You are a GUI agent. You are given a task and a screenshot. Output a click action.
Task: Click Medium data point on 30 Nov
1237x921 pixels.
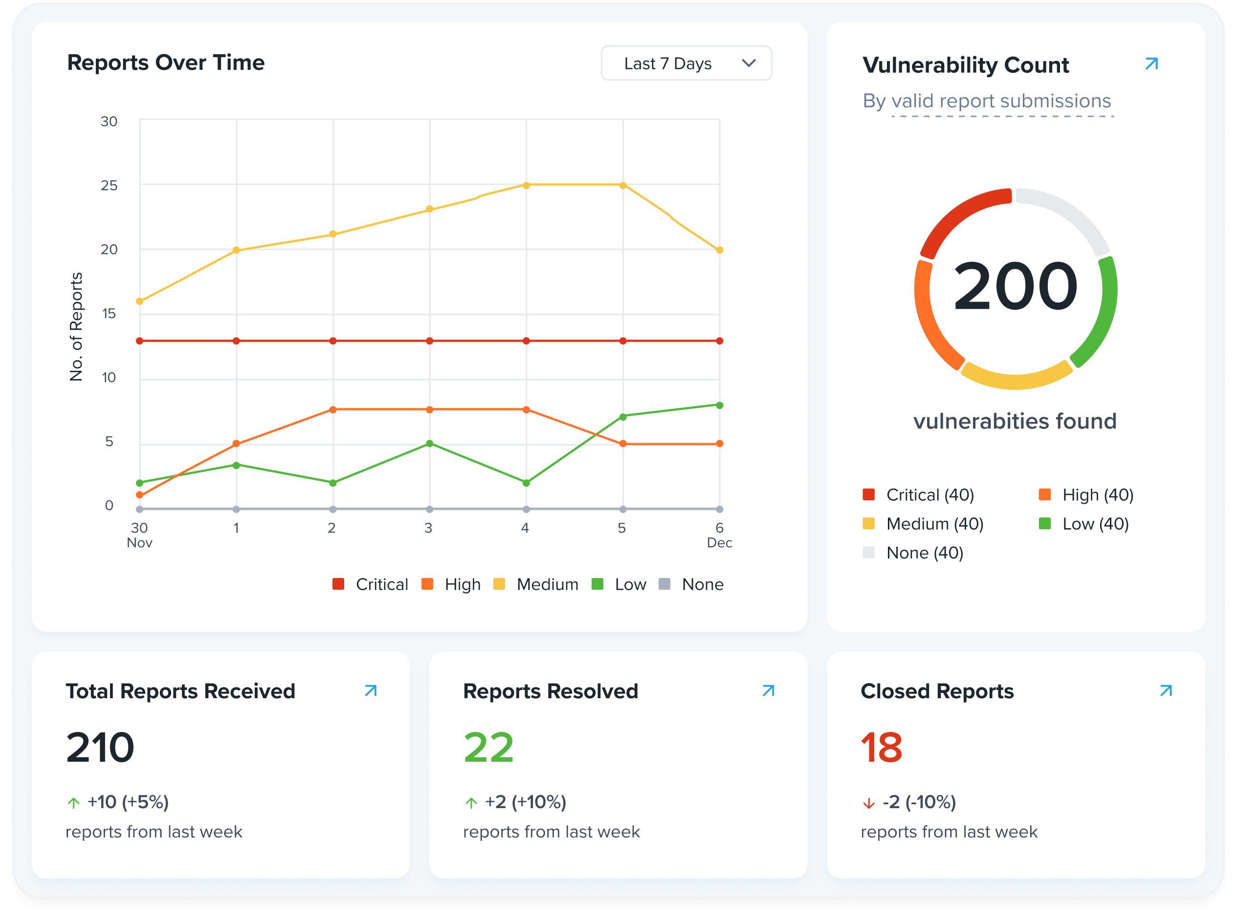(x=139, y=301)
